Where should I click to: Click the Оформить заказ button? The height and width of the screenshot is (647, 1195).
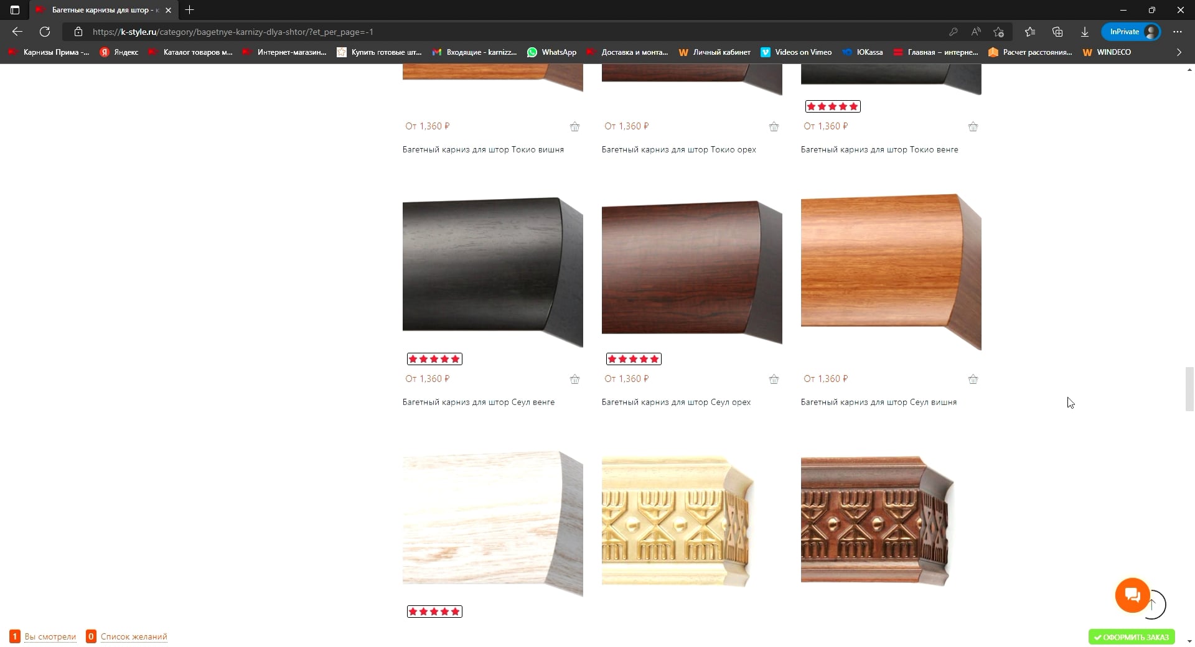point(1132,637)
